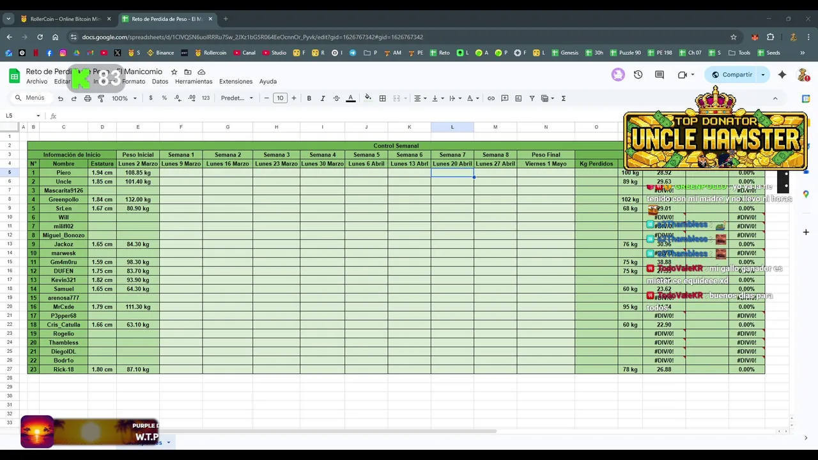Screen dimensions: 818x460
Task: Star the document title
Action: (174, 72)
